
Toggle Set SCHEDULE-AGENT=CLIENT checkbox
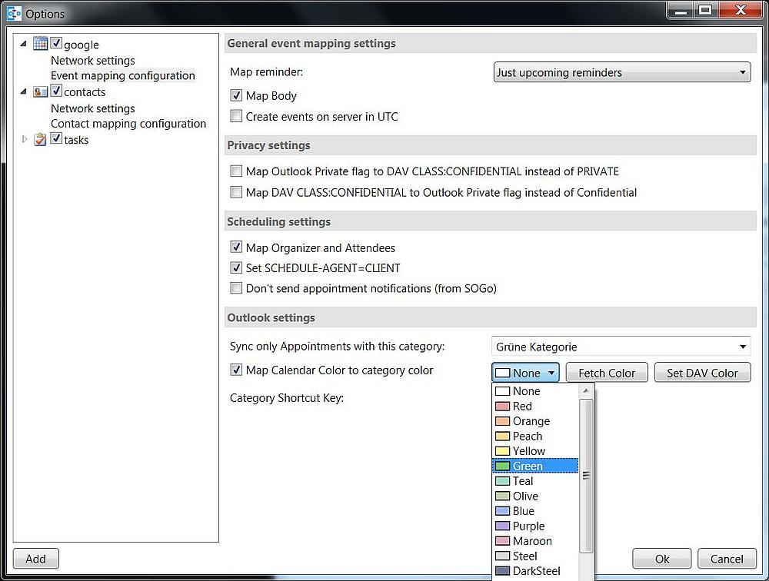[236, 267]
